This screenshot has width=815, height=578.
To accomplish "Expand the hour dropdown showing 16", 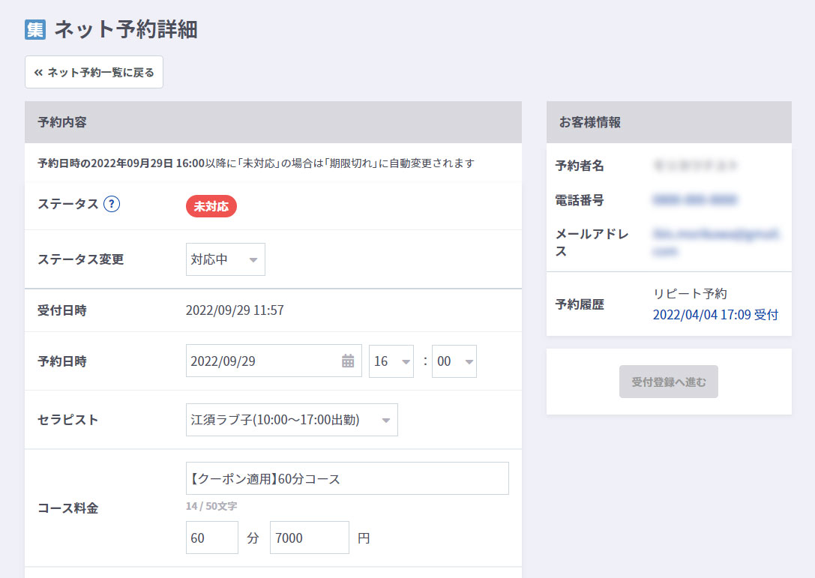I will coord(391,361).
